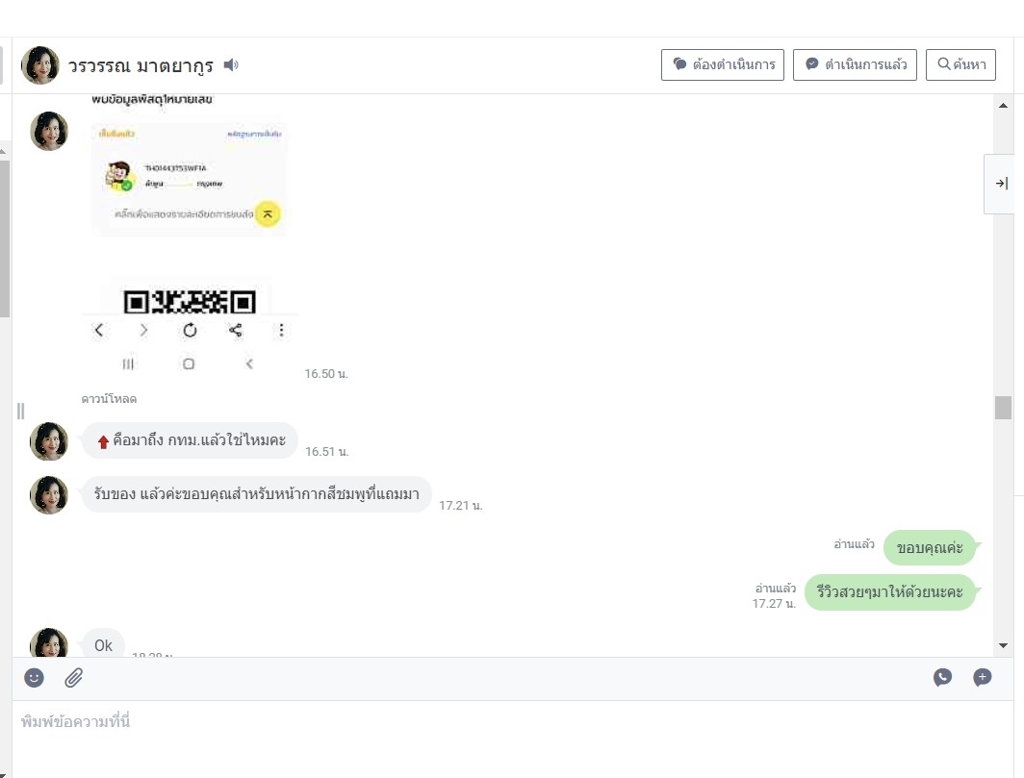Click the ดาวน์โหลด link under the image
Viewport: 1024px width, 778px height.
[x=109, y=399]
